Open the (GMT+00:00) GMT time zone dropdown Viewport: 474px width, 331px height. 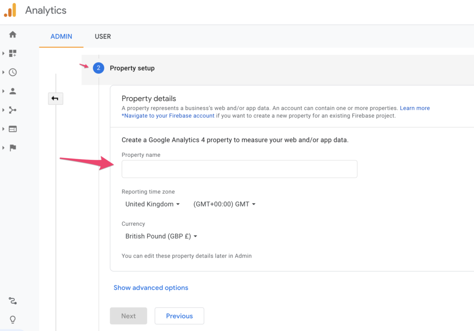[225, 204]
